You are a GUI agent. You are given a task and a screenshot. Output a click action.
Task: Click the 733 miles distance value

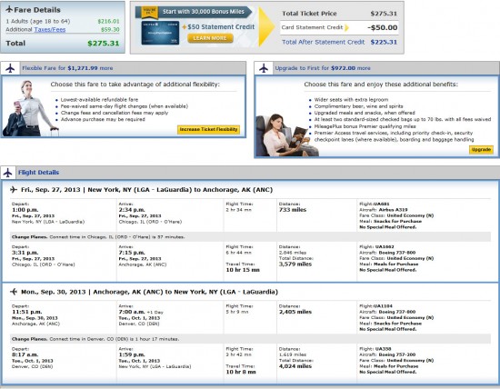click(293, 210)
